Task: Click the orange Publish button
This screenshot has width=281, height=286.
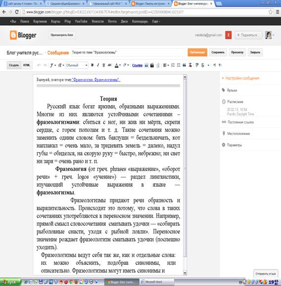Action: [197, 52]
